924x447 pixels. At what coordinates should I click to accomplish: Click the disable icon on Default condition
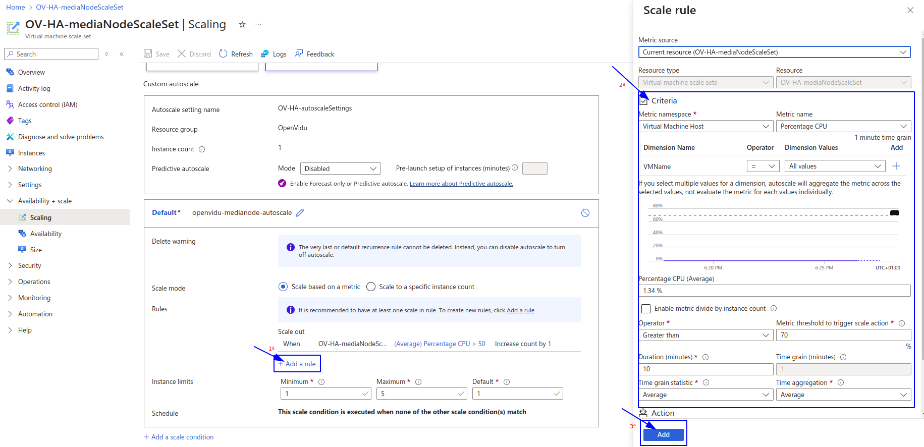click(x=585, y=213)
